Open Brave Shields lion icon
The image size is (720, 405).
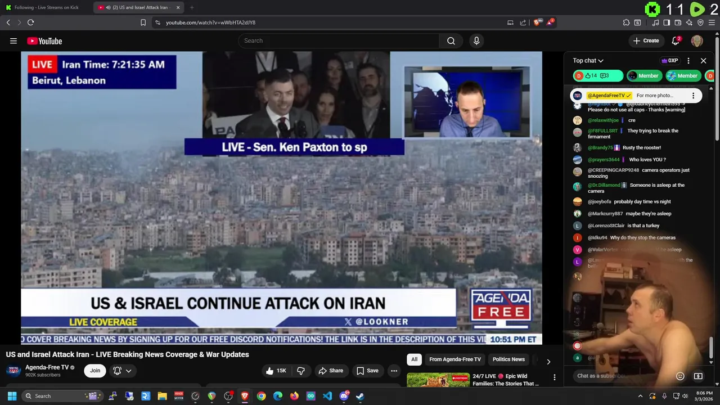coord(537,22)
